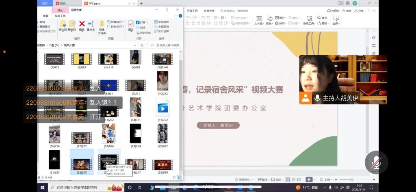Click the Rename (重命名) icon
Screen dimensions: 416x192
point(91,24)
